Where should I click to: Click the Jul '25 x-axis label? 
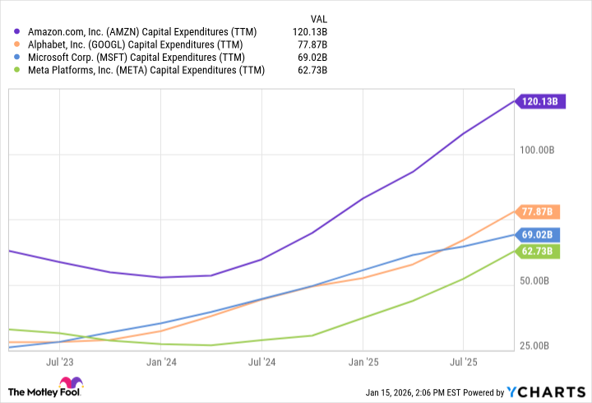465,361
